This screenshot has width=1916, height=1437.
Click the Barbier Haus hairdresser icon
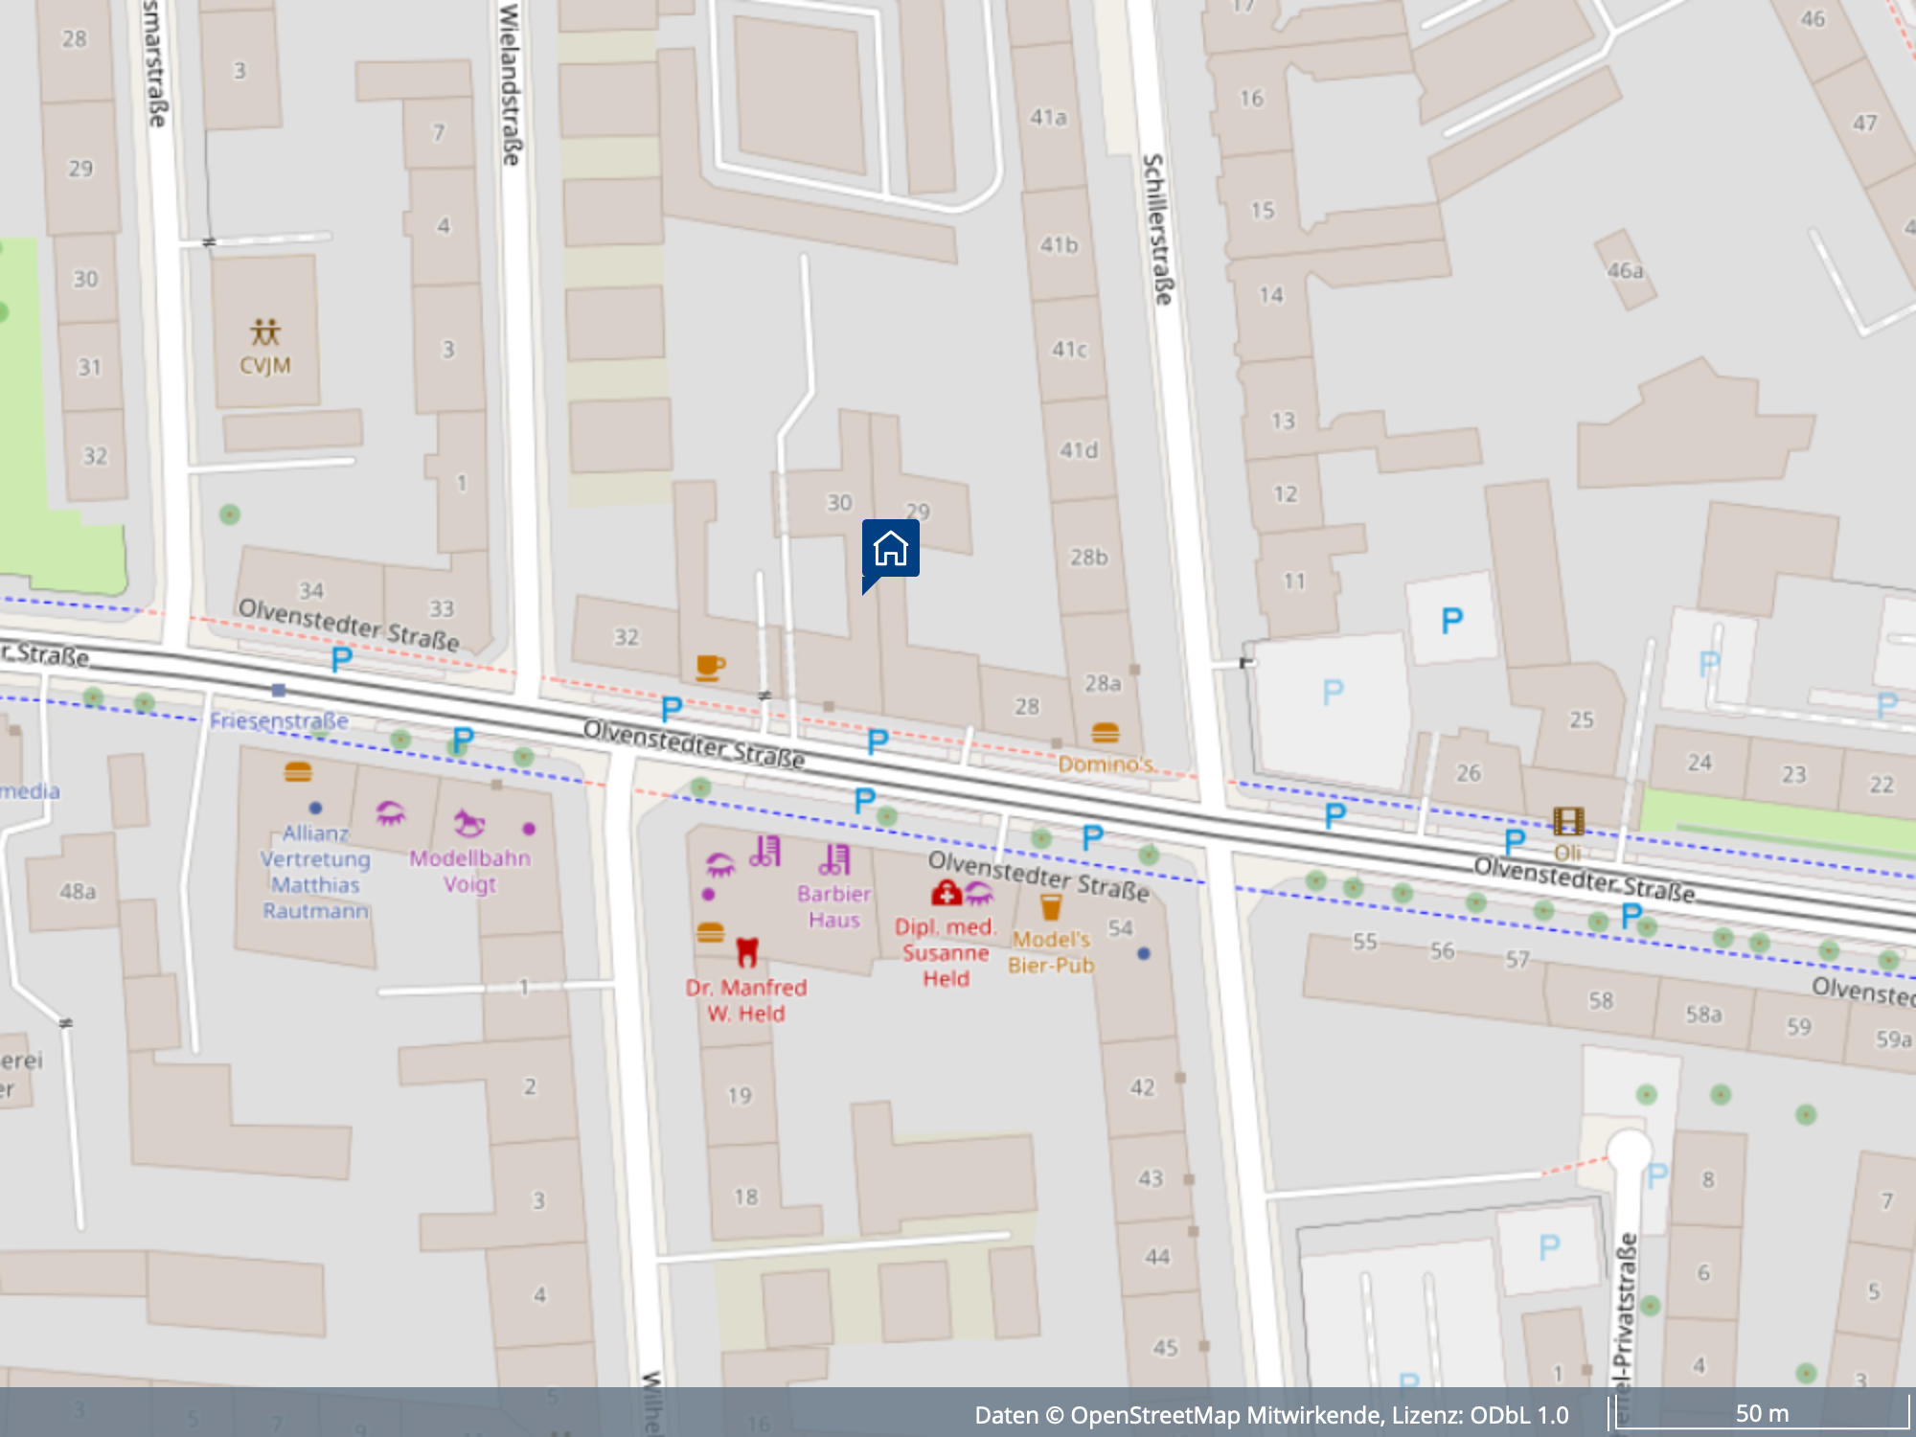(834, 859)
